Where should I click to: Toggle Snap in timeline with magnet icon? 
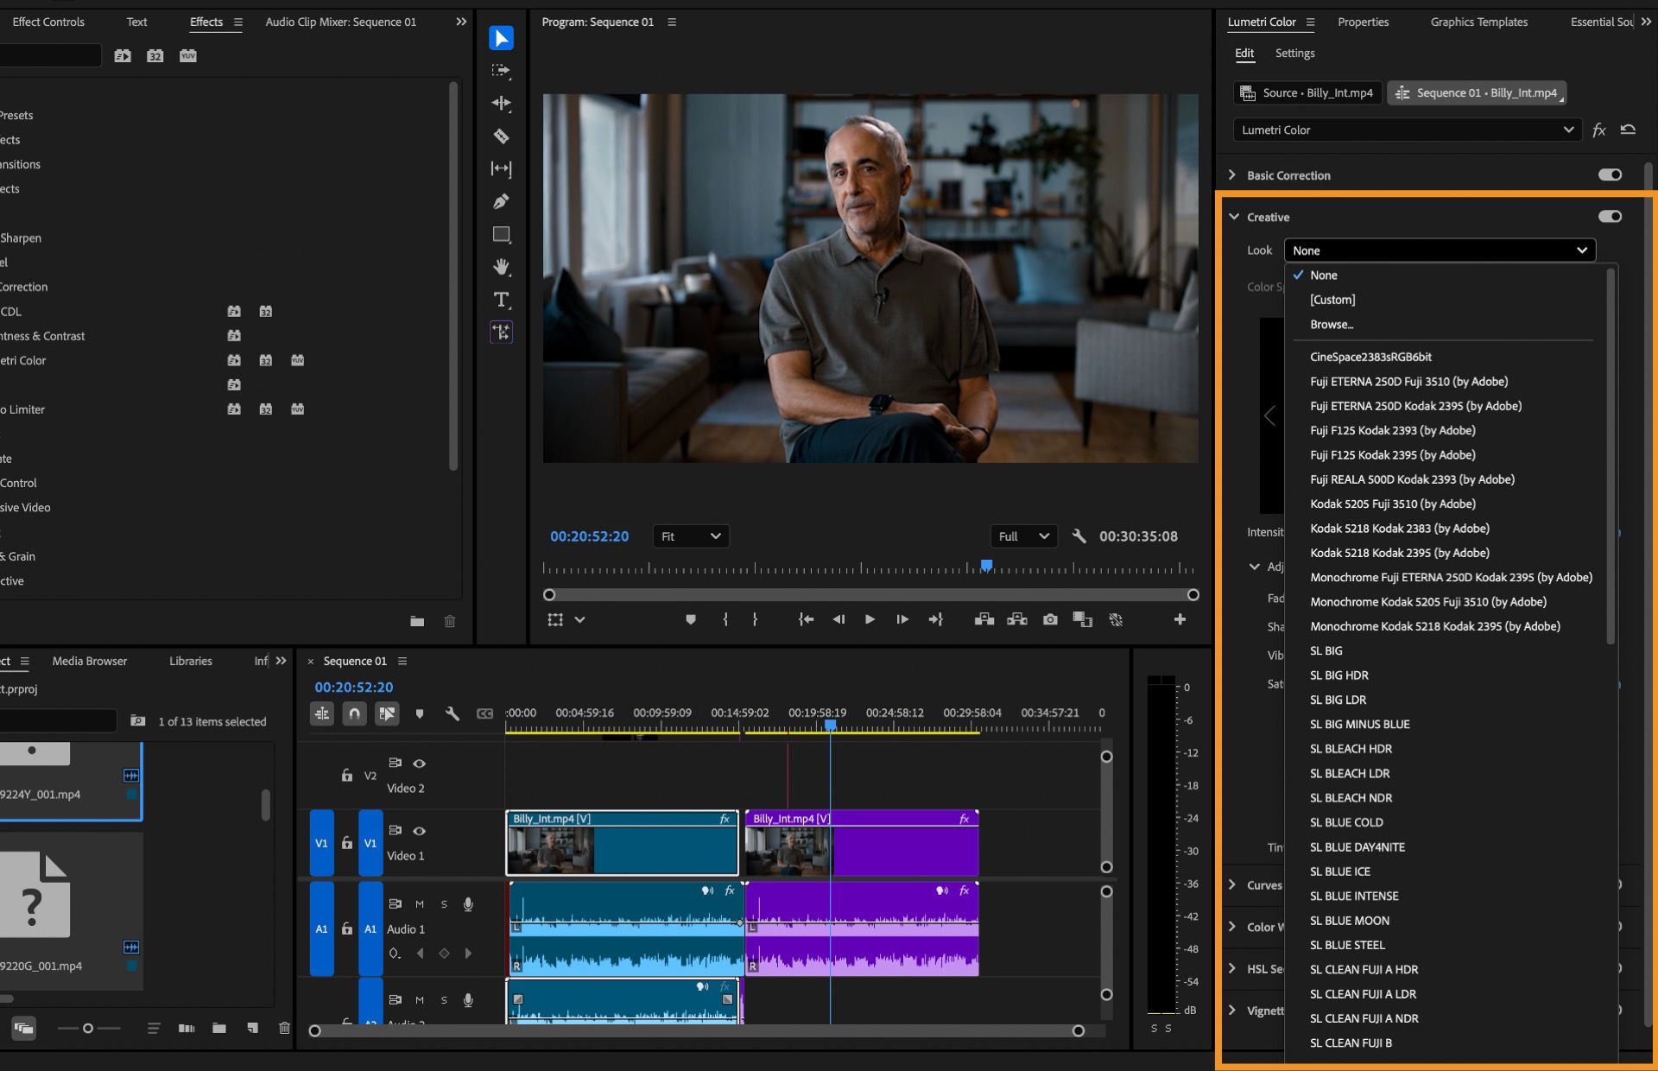(x=354, y=714)
